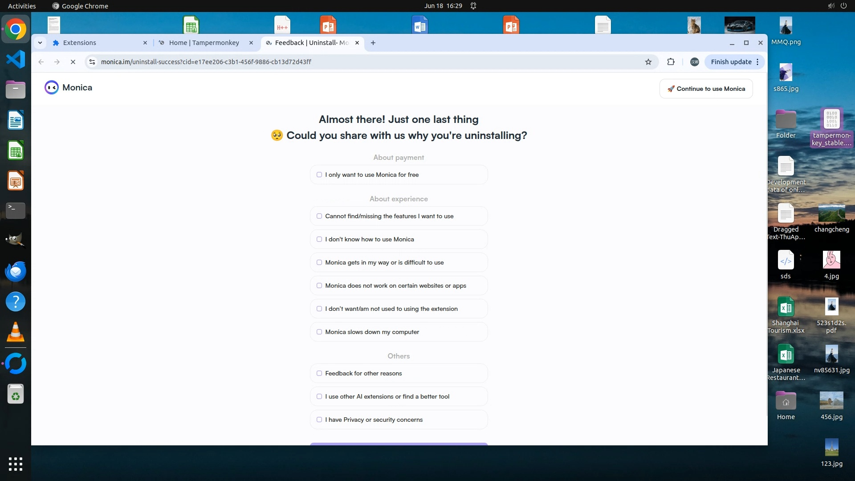Click the URL address bar field
This screenshot has width=855, height=481.
[356, 62]
